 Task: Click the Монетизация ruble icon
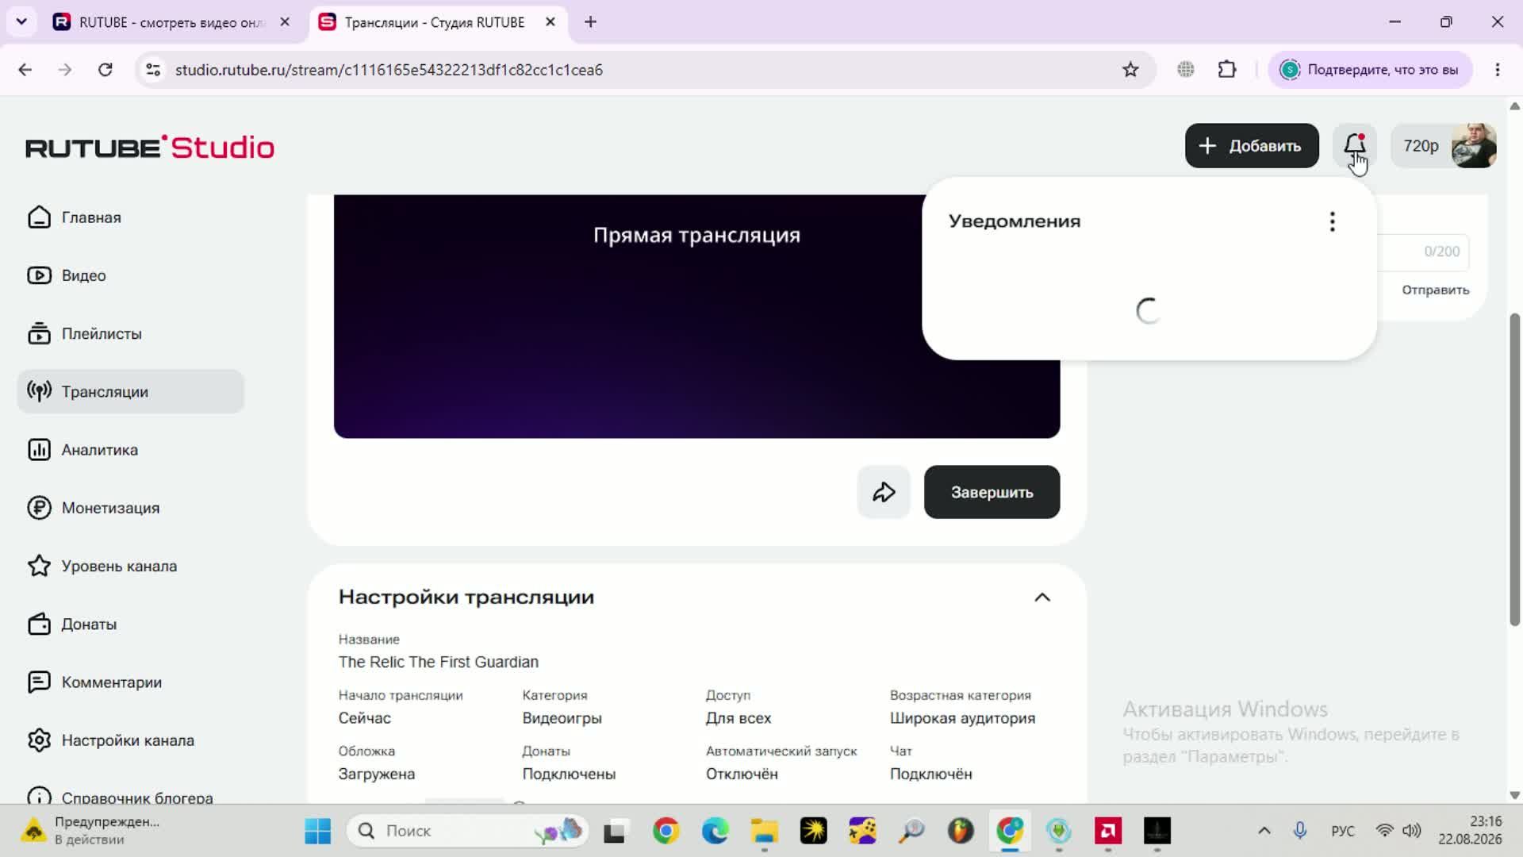pyautogui.click(x=39, y=508)
